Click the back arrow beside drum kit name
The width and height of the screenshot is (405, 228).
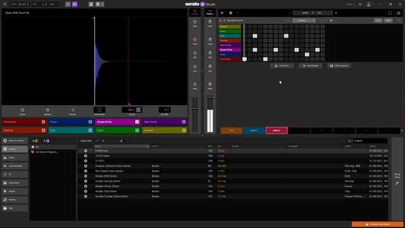[x=220, y=20]
